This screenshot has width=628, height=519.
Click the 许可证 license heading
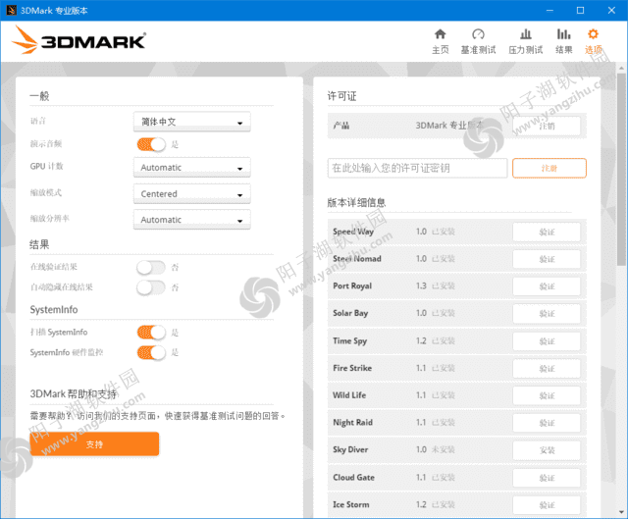click(341, 96)
